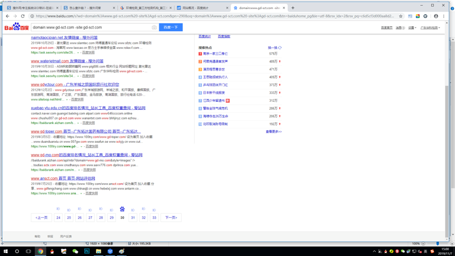Screen dimensions: 455x256
Task: Click the blue window extension icon
Action: [410, 16]
